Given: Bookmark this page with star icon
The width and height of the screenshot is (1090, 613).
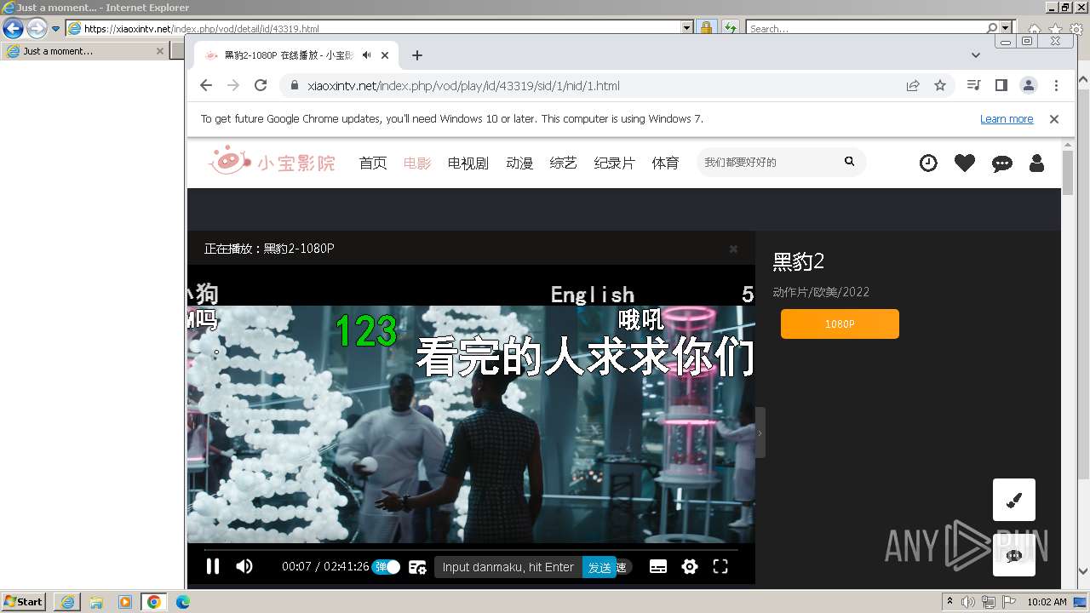Looking at the screenshot, I should click(x=940, y=85).
